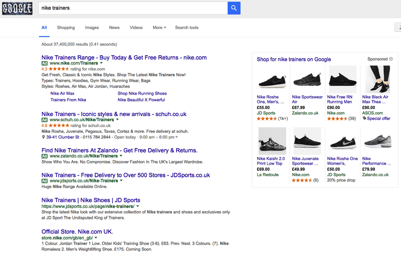Screen dimensions: 401x253
Task: Click the Ad badge next to www.nike.com/Trainers
Action: (45, 63)
